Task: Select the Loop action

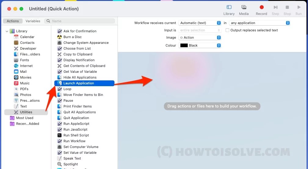Action: pos(67,89)
